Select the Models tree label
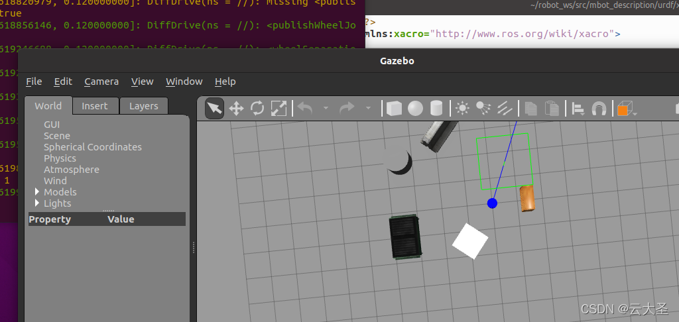Image resolution: width=679 pixels, height=322 pixels. point(60,192)
